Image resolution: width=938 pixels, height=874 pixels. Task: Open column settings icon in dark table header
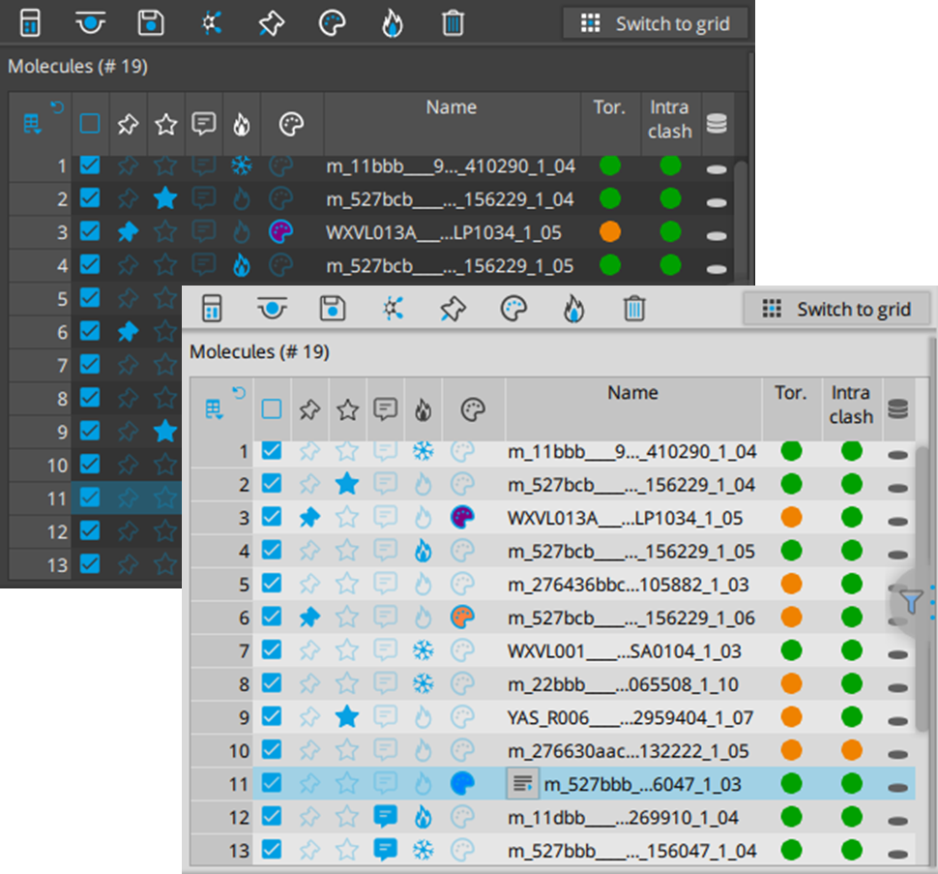click(x=32, y=125)
